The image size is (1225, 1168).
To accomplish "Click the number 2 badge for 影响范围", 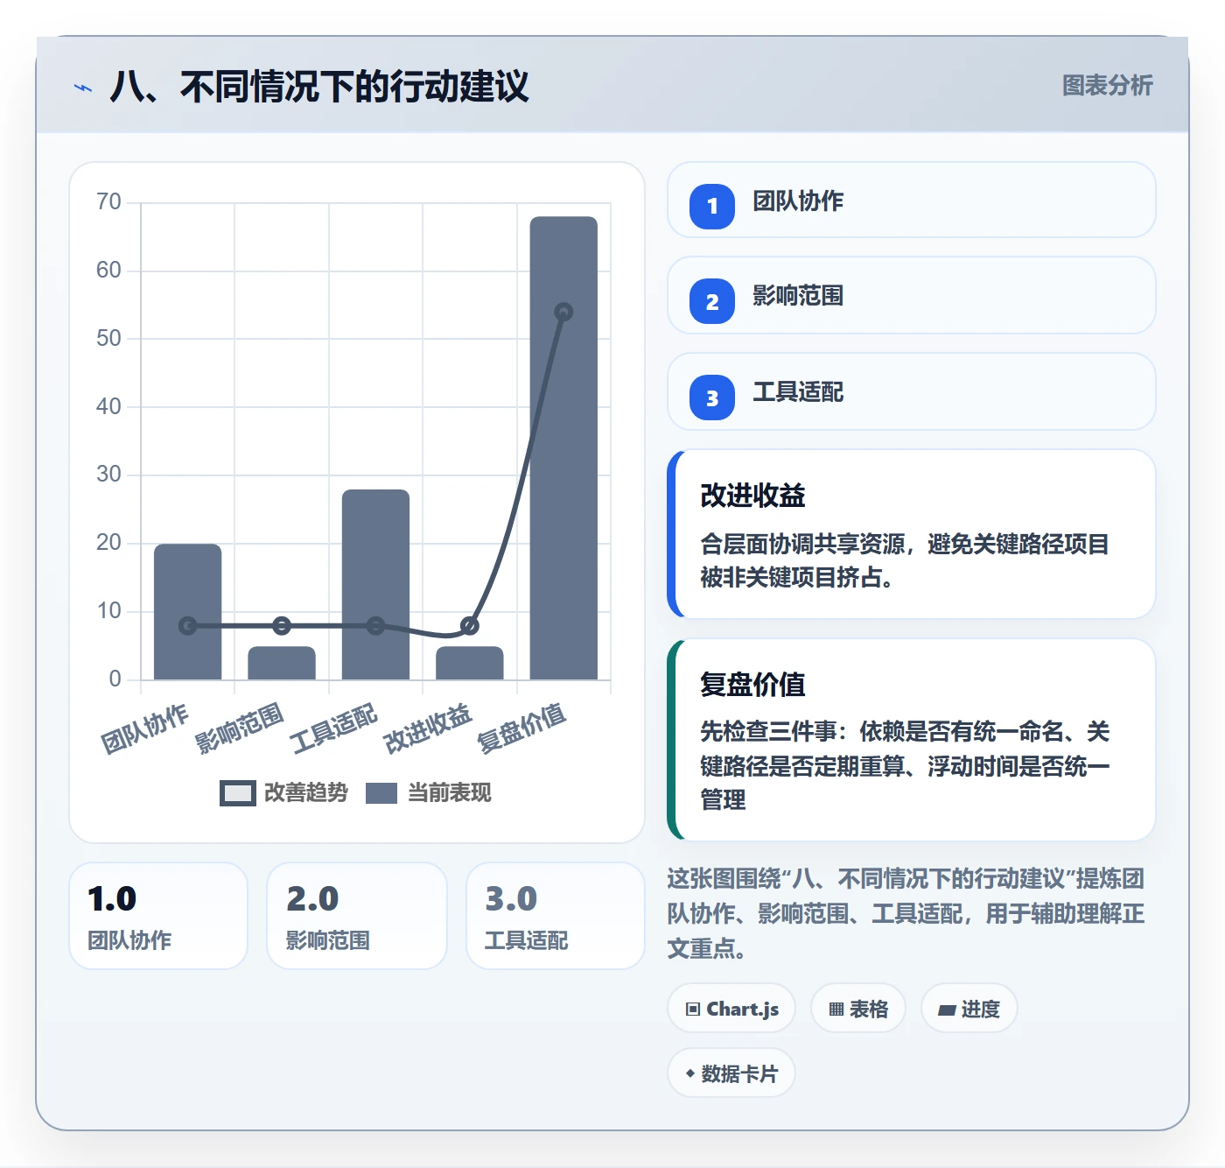I will 712,302.
